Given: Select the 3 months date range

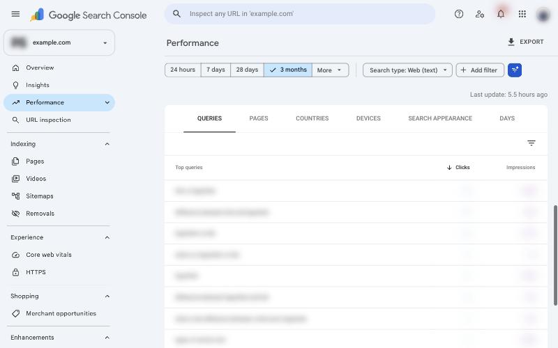Looking at the screenshot, I should (x=288, y=70).
